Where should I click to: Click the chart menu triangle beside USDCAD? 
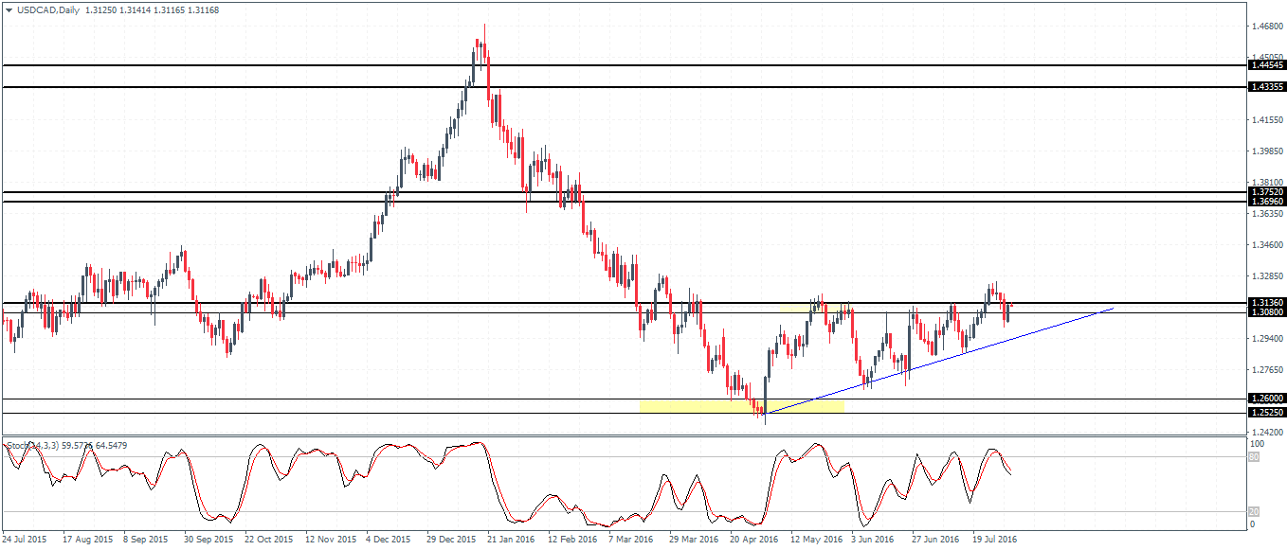(x=8, y=9)
